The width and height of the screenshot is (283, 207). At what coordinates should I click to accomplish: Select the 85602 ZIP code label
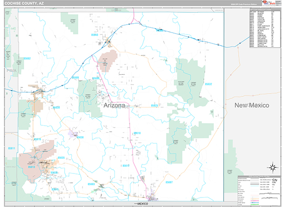point(27,59)
